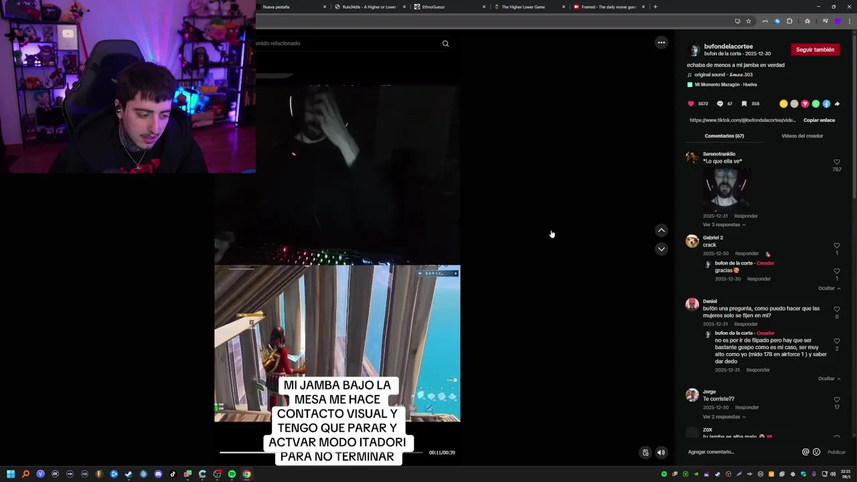Open a new browser tab with plus button
The width and height of the screenshot is (857, 482).
pyautogui.click(x=655, y=7)
